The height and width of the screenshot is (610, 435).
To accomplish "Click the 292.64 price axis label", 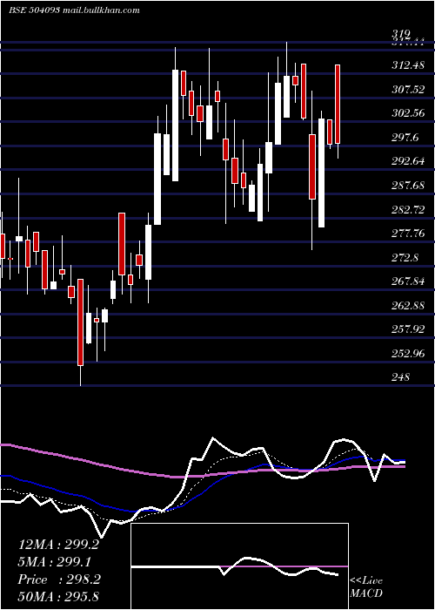I will [408, 161].
